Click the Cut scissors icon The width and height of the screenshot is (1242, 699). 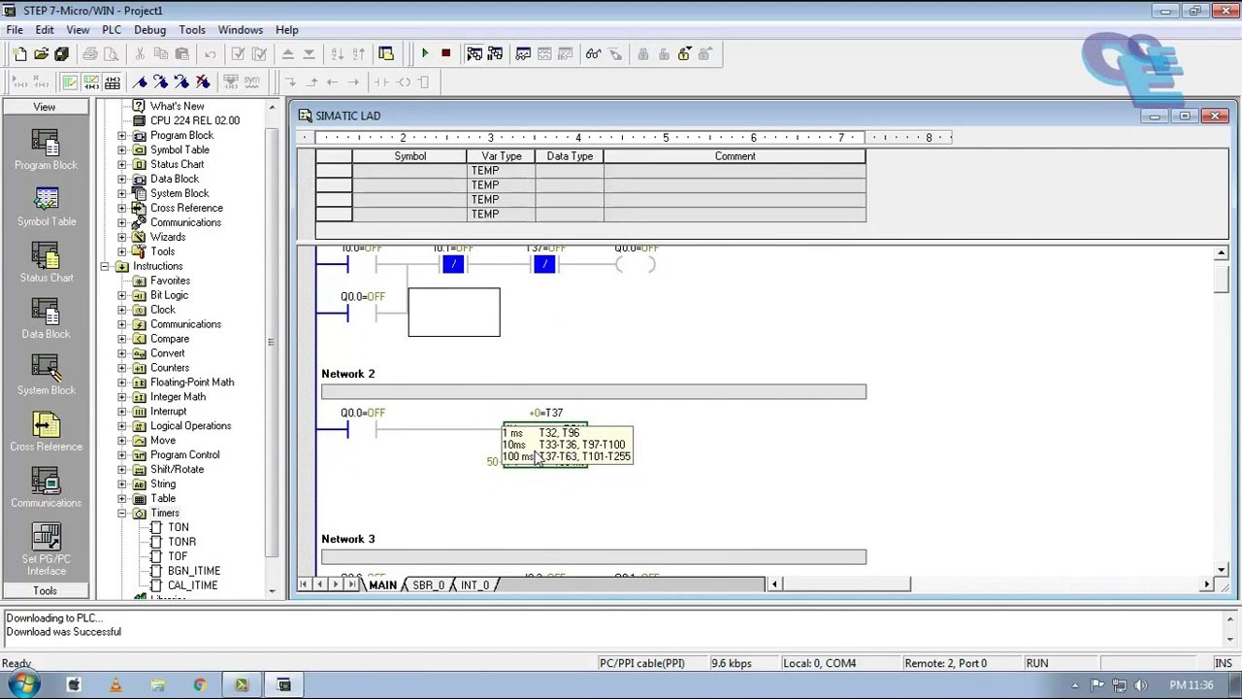point(140,54)
